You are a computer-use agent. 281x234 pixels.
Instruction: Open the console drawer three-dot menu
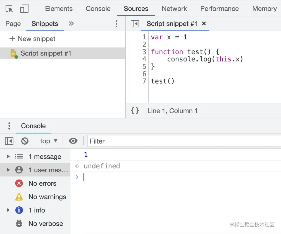point(9,126)
